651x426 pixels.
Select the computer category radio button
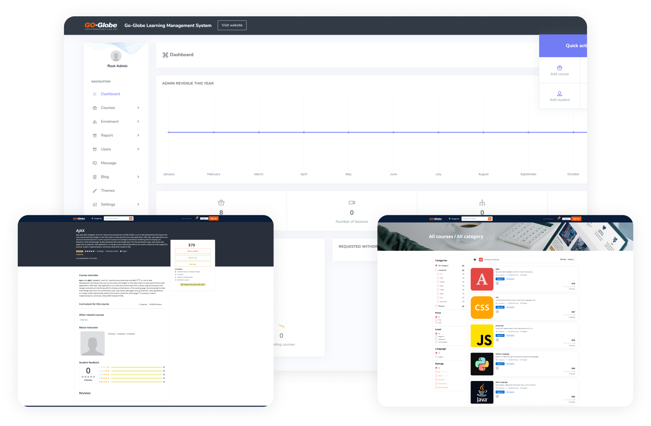click(436, 270)
